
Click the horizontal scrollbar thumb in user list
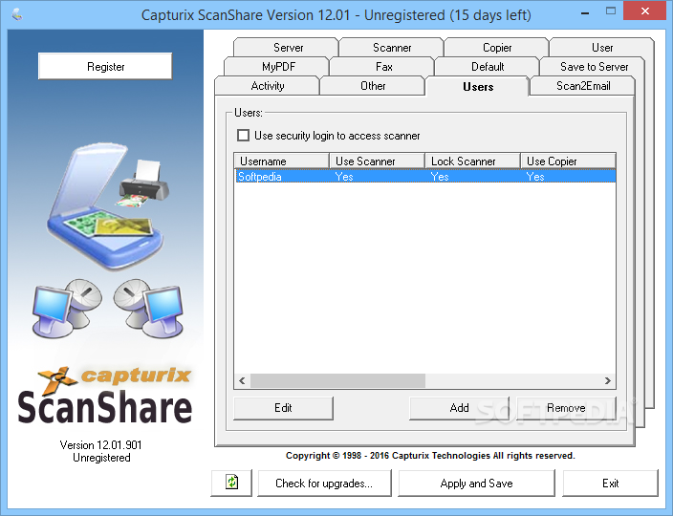pos(337,380)
